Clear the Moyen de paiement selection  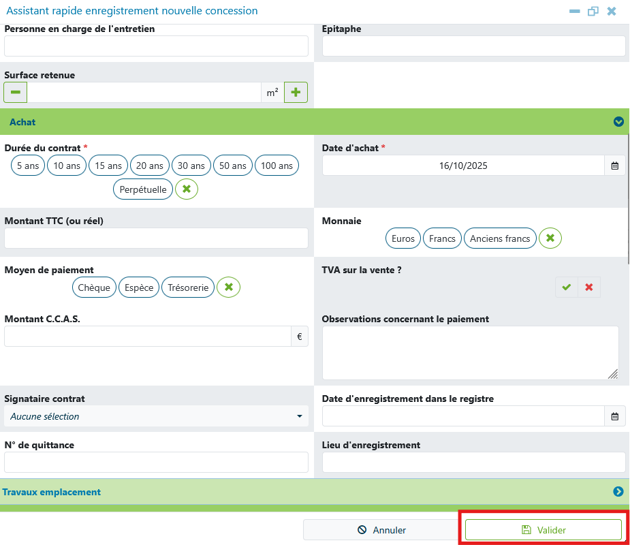(228, 287)
